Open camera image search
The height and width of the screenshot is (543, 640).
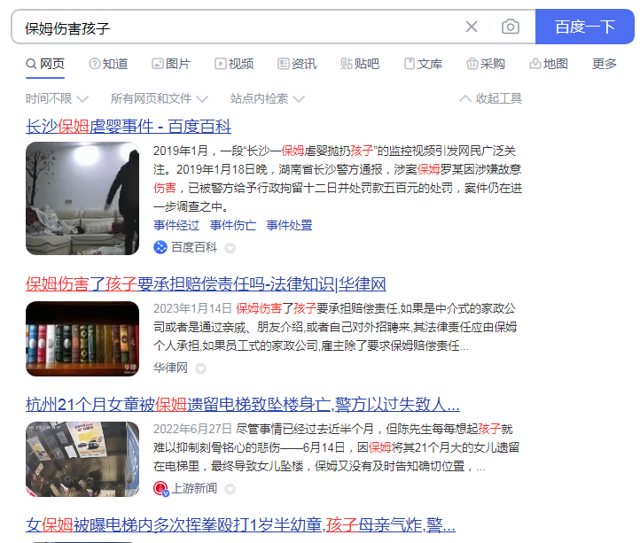tap(511, 27)
